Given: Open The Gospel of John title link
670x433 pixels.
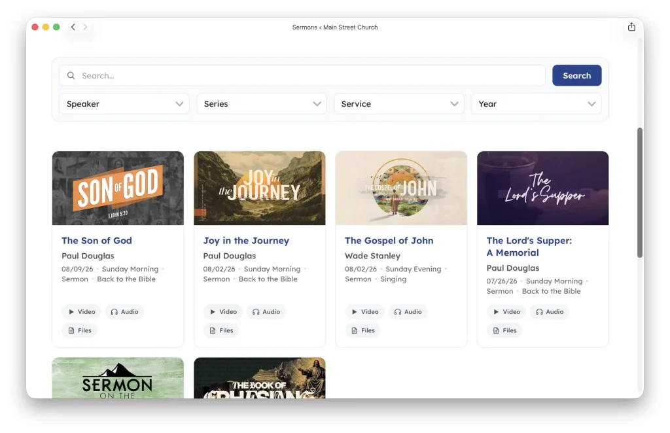Looking at the screenshot, I should click(x=389, y=241).
